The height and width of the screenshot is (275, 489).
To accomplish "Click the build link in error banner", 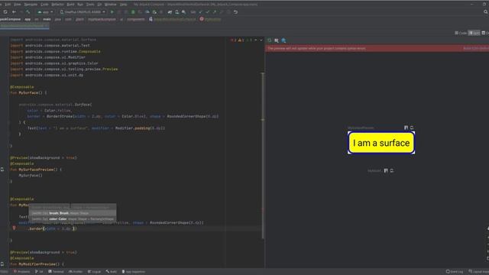I will click(476, 48).
